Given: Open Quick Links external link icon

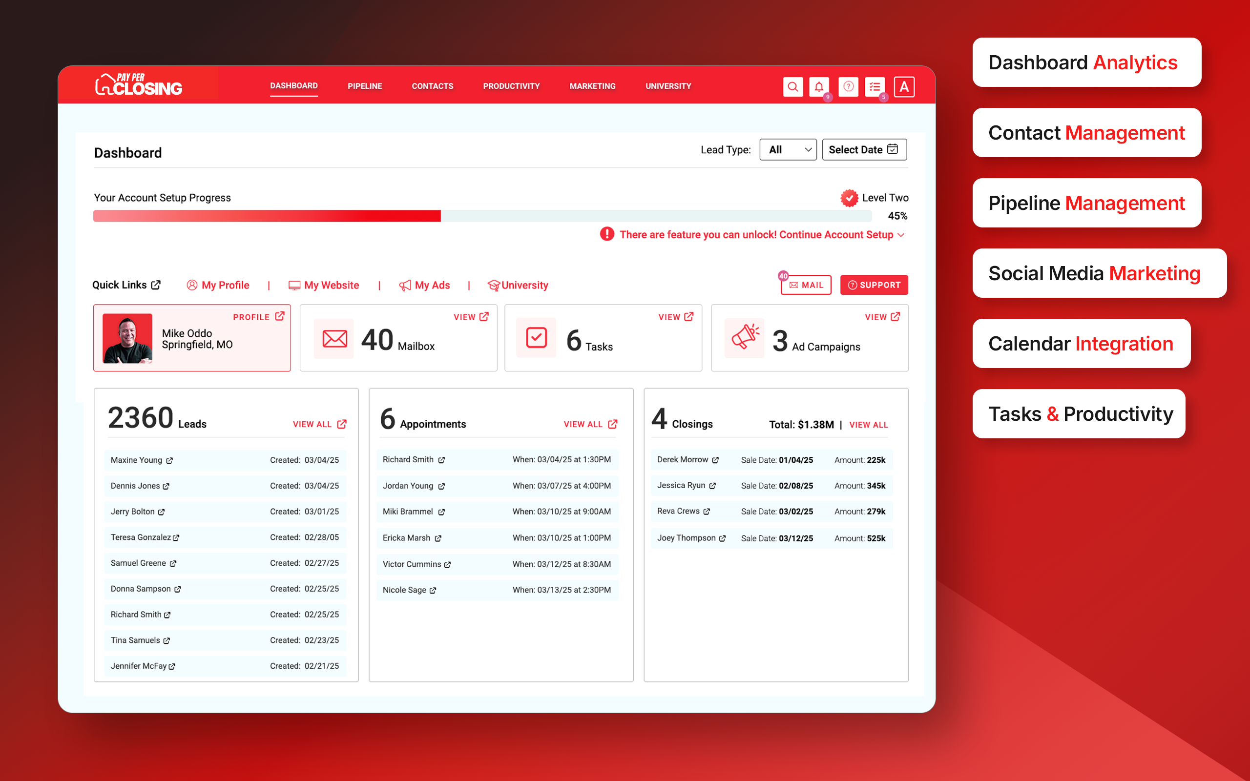Looking at the screenshot, I should pos(156,285).
